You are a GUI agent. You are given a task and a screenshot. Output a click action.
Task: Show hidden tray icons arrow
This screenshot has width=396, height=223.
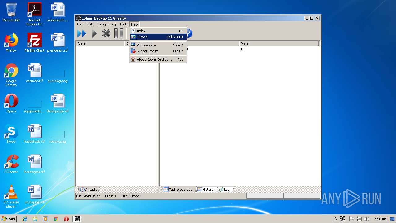point(336,219)
